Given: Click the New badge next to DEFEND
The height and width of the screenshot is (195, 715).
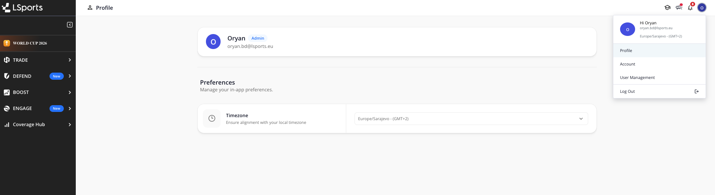Looking at the screenshot, I should click(57, 76).
